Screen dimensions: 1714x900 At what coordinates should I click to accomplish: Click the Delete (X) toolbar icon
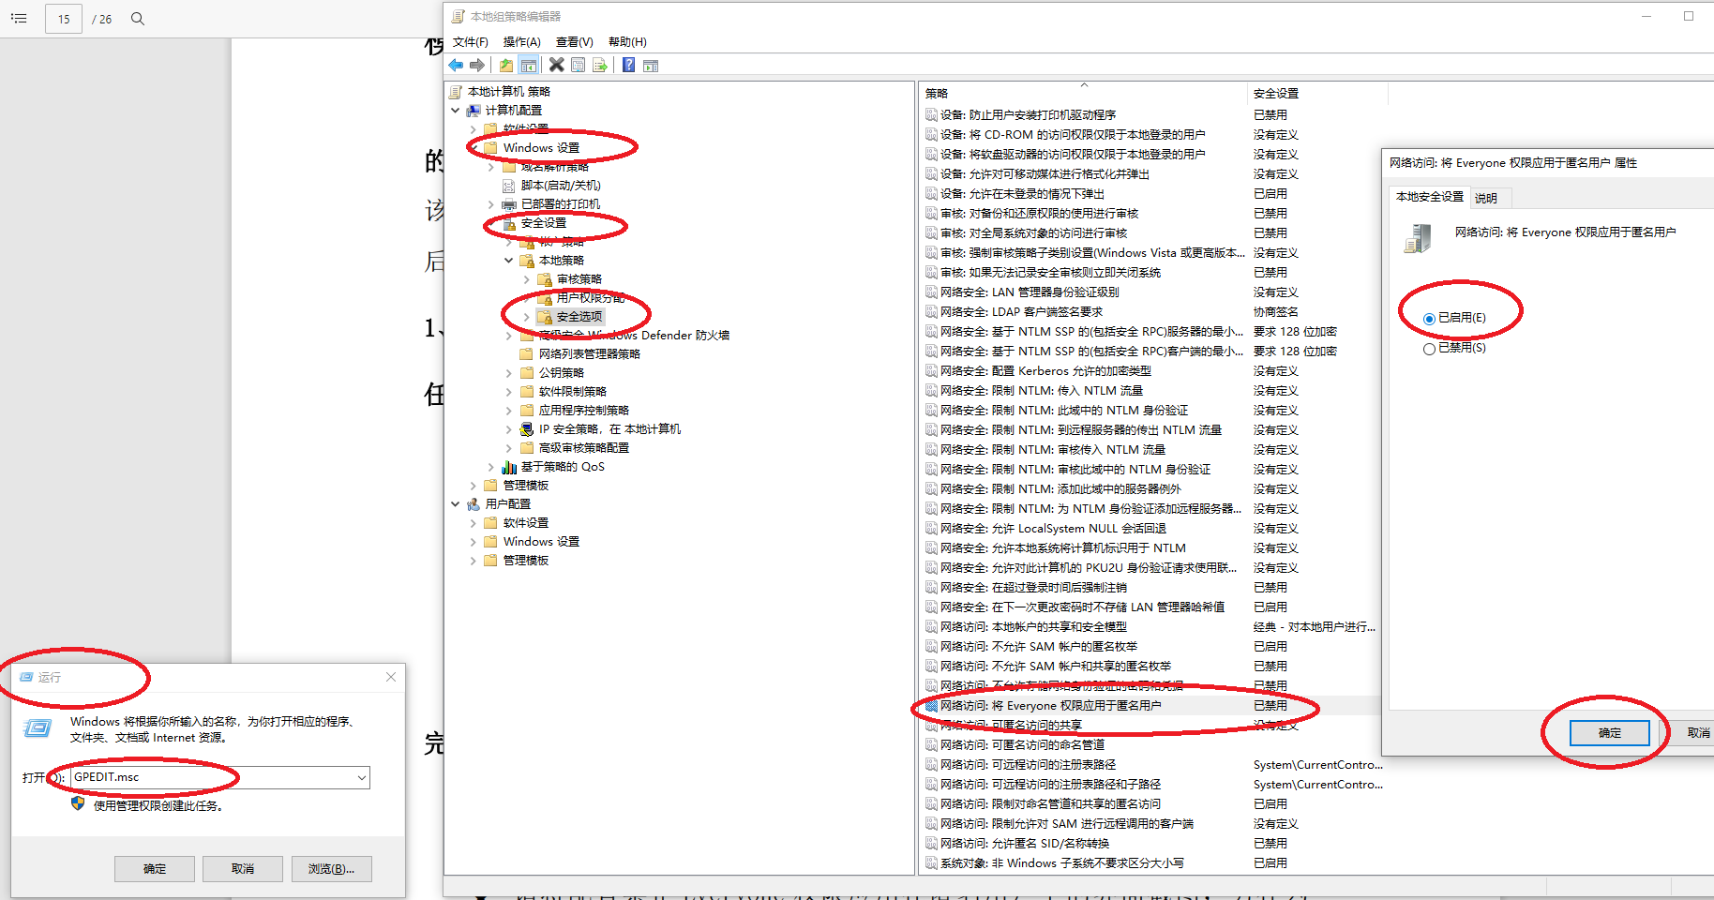pyautogui.click(x=556, y=65)
